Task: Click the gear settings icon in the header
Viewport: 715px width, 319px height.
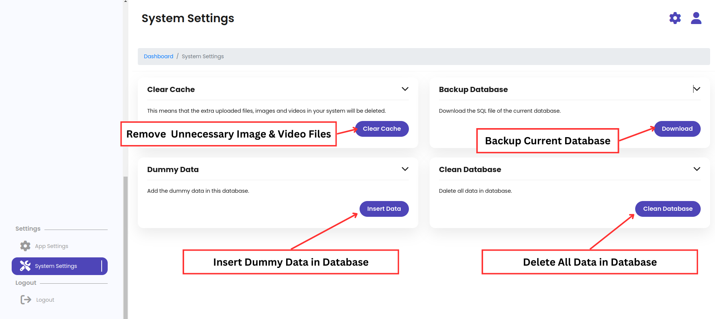Action: coord(675,18)
